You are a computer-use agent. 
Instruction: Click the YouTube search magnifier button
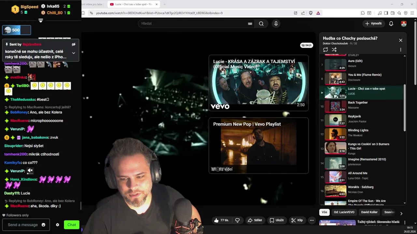pyautogui.click(x=261, y=23)
